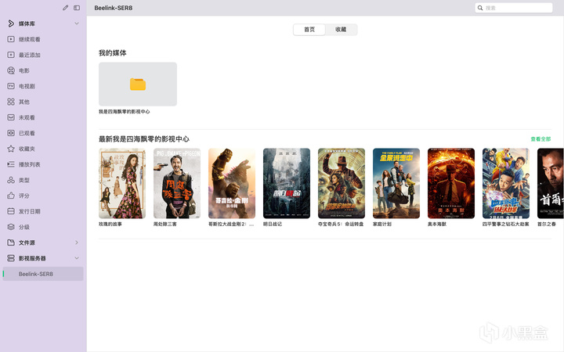Select the 电影 movies icon

tap(11, 70)
